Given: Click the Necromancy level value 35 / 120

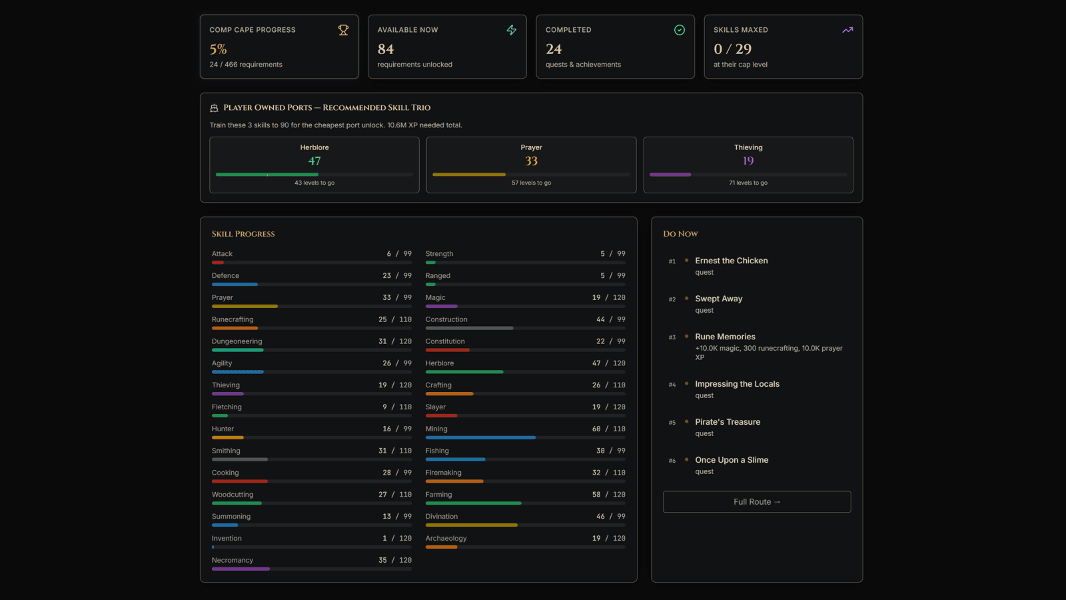Looking at the screenshot, I should pyautogui.click(x=395, y=561).
